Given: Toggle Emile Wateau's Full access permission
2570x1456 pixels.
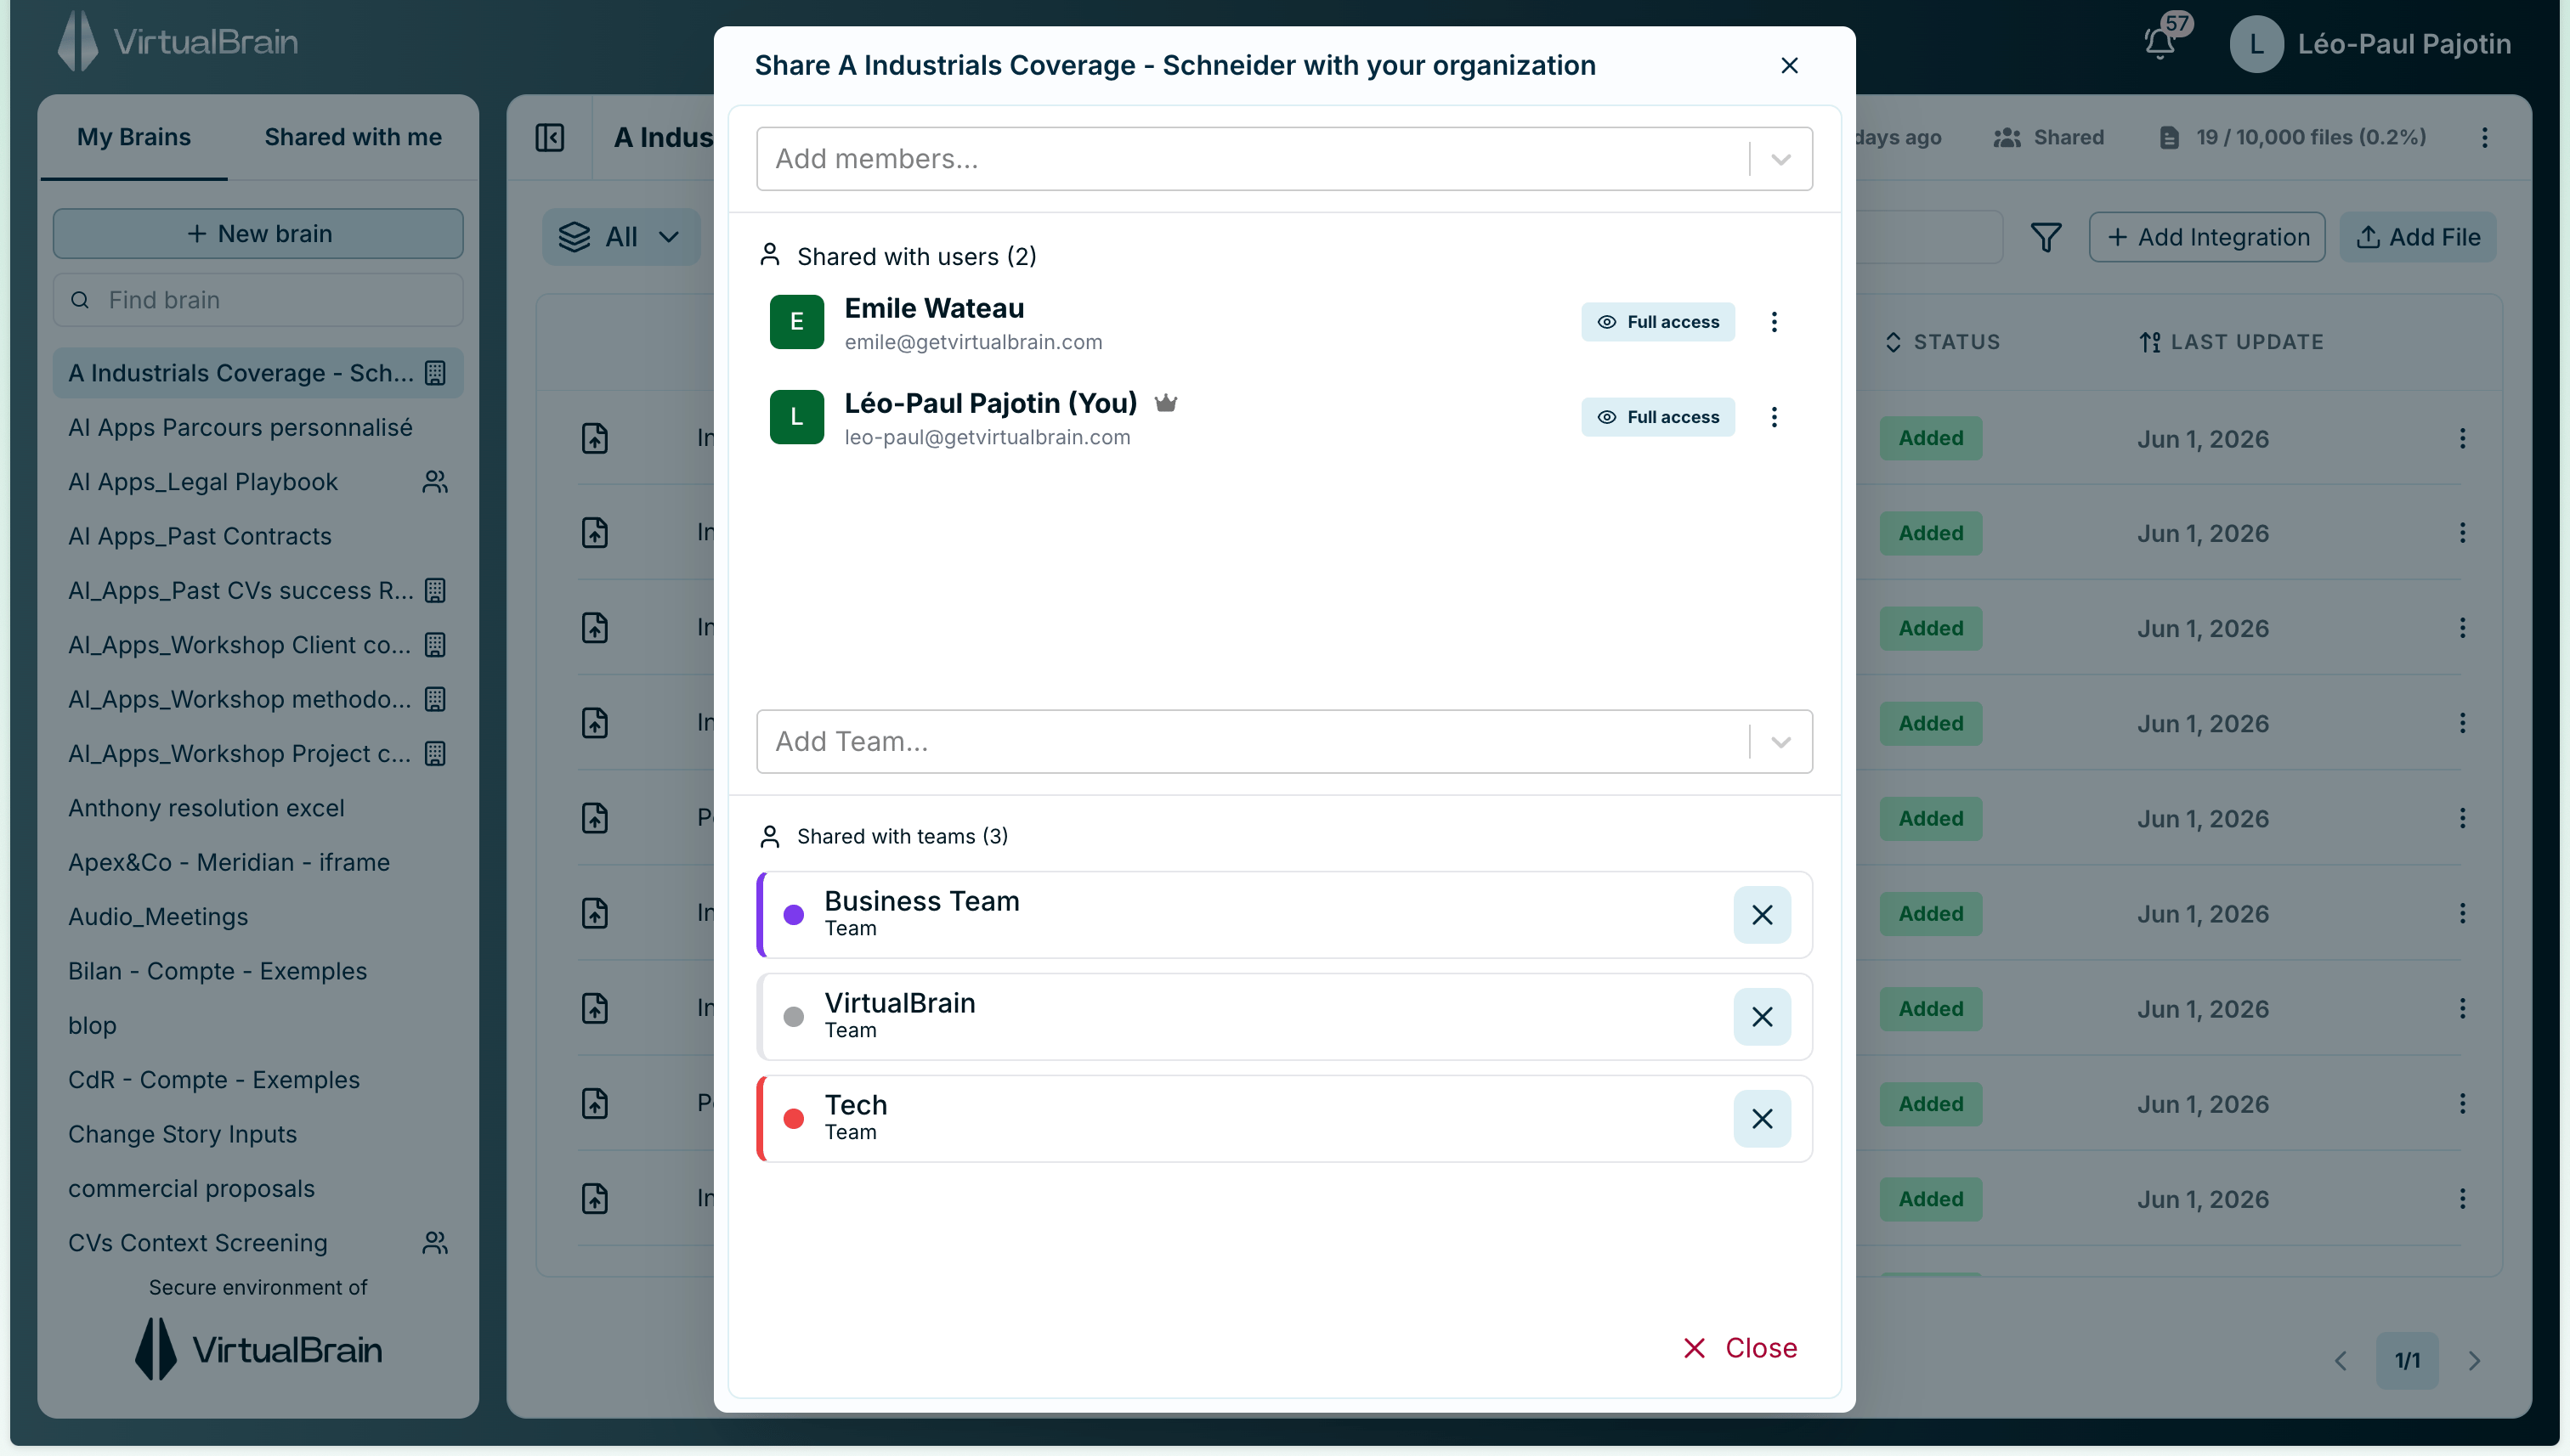Looking at the screenshot, I should click(1657, 322).
